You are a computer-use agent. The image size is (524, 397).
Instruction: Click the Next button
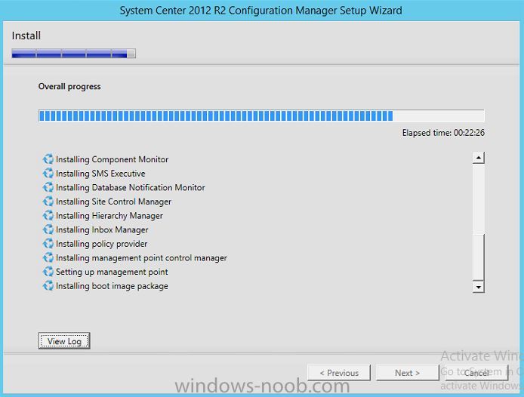pyautogui.click(x=408, y=373)
